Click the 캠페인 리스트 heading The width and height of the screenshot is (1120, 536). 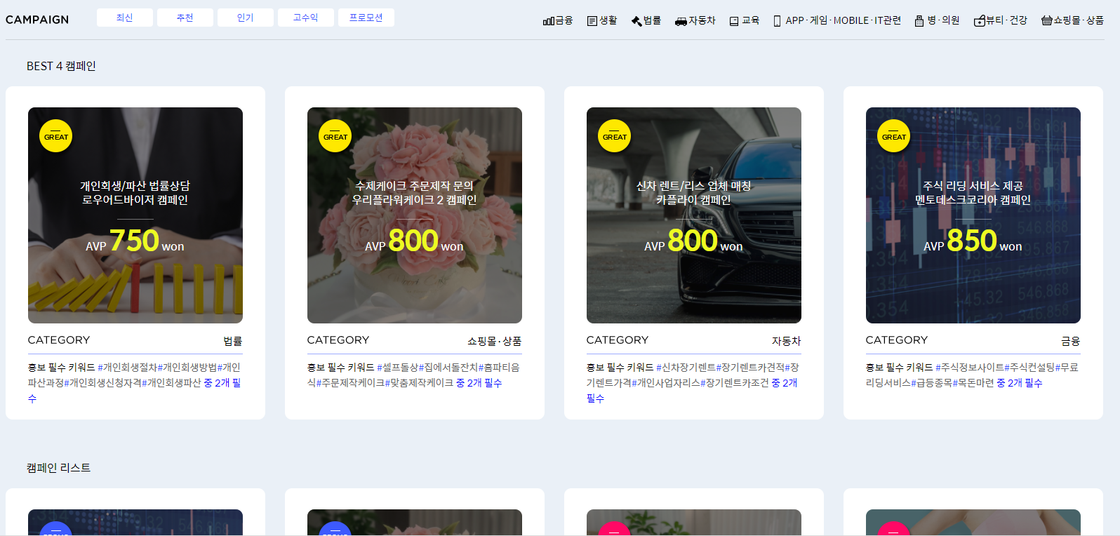tap(58, 468)
